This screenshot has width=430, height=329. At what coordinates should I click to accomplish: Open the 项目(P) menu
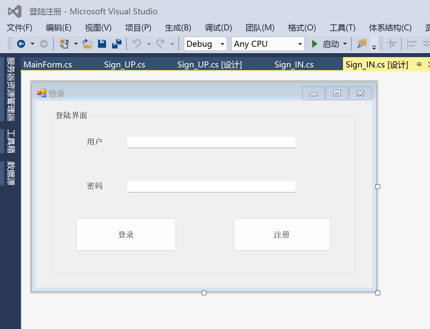138,28
